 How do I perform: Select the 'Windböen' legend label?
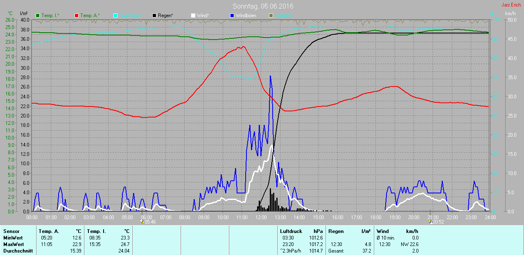[246, 16]
